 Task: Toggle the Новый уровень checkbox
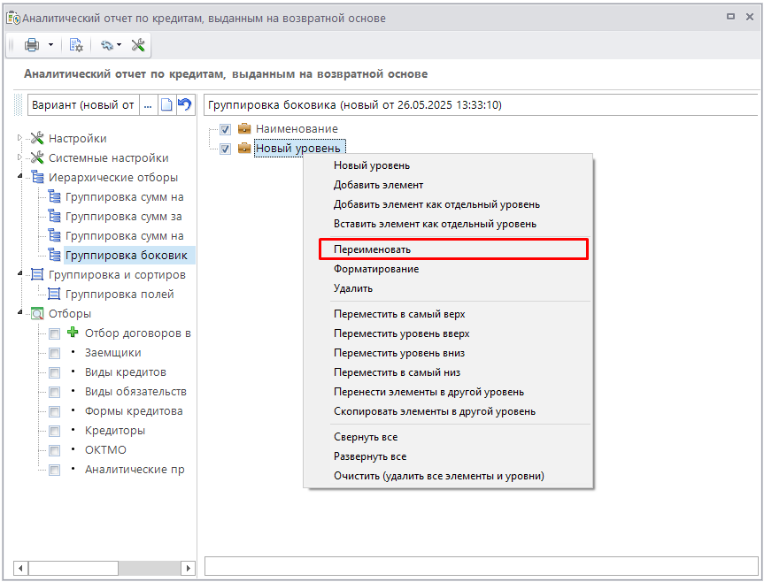click(225, 149)
